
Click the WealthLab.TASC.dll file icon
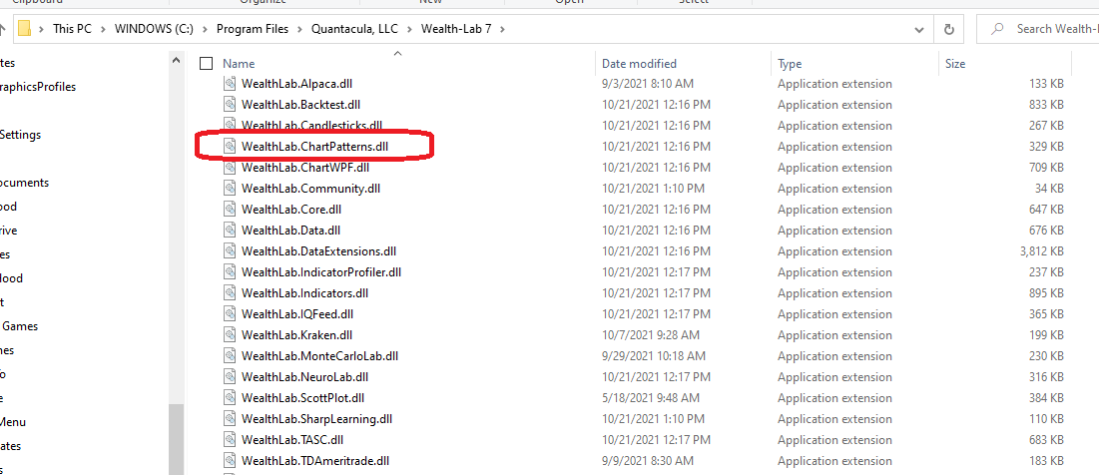pos(231,441)
